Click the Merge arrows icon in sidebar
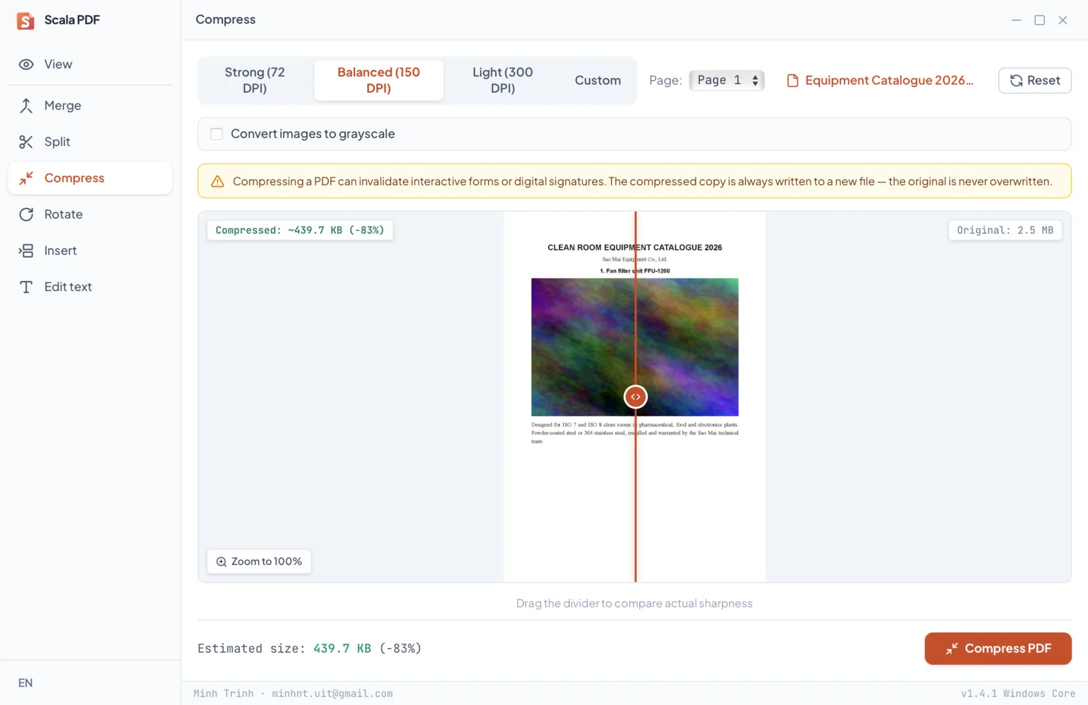The width and height of the screenshot is (1088, 705). (26, 105)
